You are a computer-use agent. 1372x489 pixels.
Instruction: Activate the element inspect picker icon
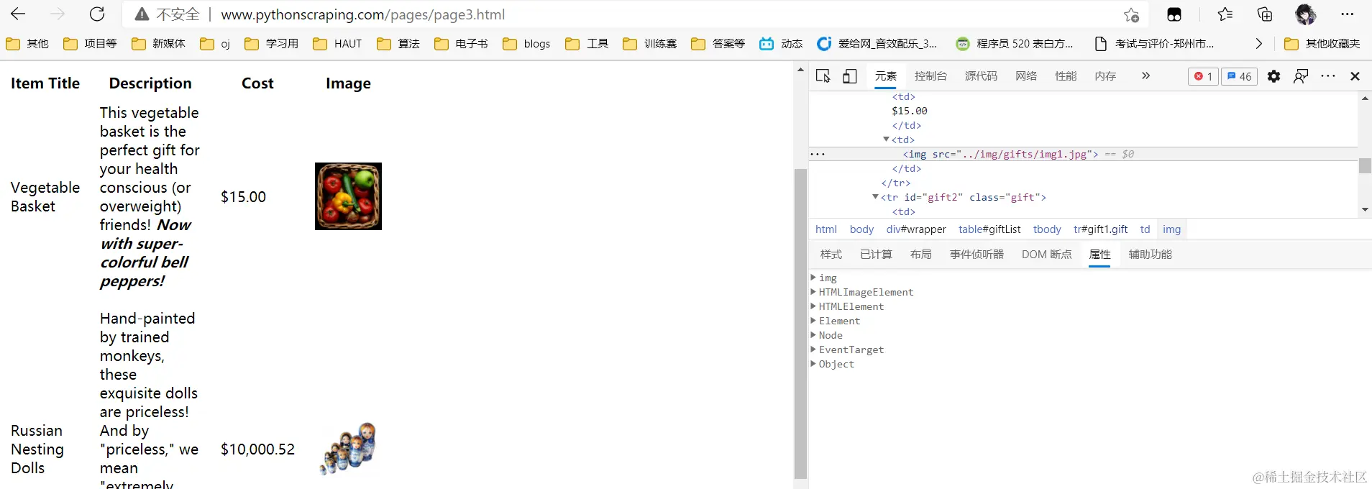point(823,76)
